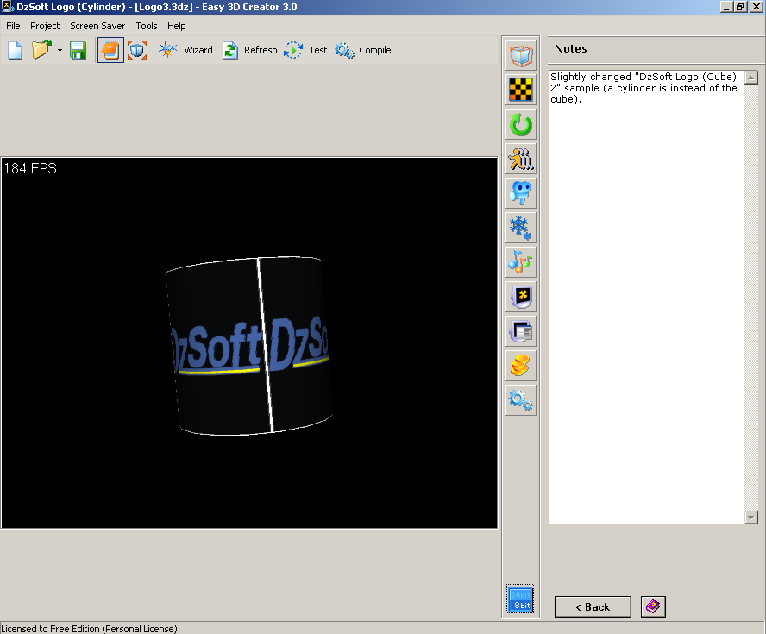Open the Tools menu

pos(147,26)
